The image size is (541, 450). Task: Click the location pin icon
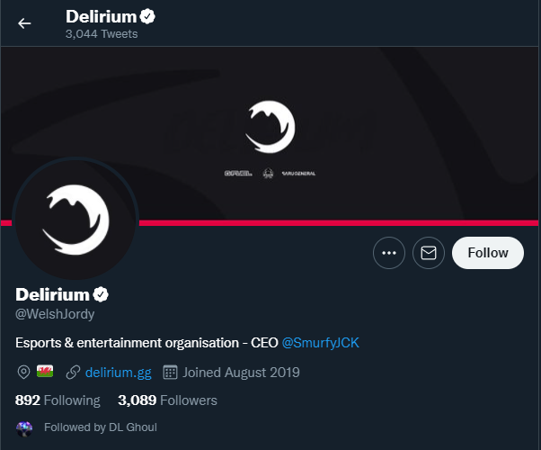point(24,372)
